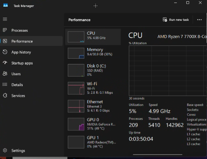The width and height of the screenshot is (207, 159).
Task: Toggle the hamburger navigation menu
Action: pos(5,19)
